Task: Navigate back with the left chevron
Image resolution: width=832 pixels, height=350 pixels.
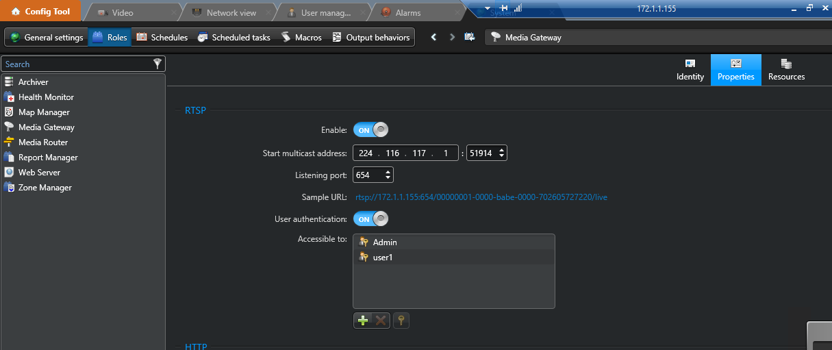Action: tap(433, 38)
